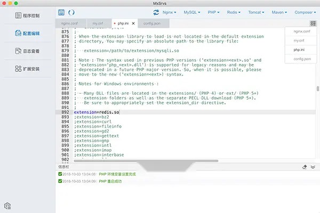320x213 pixels.
Task: Toggle the file list panel icon
Action: pyautogui.click(x=313, y=23)
